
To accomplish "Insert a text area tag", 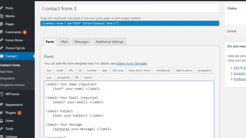I will tap(118, 71).
